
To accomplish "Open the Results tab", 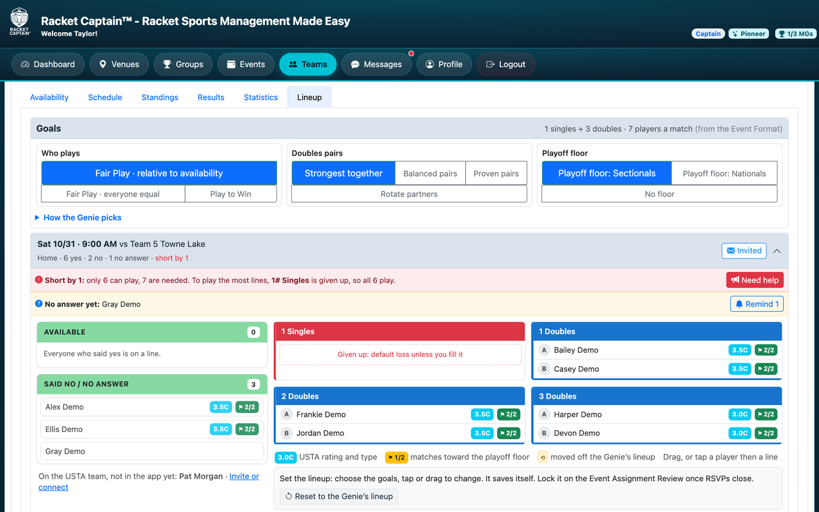I will tap(211, 97).
